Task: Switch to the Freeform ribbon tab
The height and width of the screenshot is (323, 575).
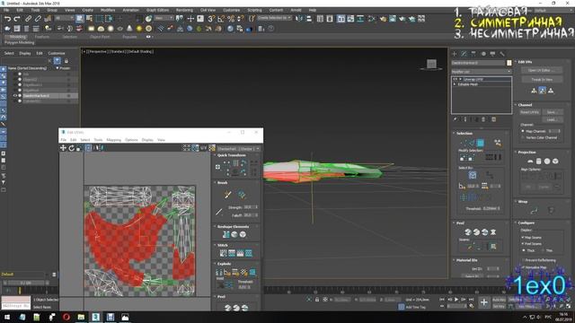Action: click(42, 37)
